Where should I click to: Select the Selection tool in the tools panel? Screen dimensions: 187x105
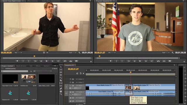(x=61, y=67)
